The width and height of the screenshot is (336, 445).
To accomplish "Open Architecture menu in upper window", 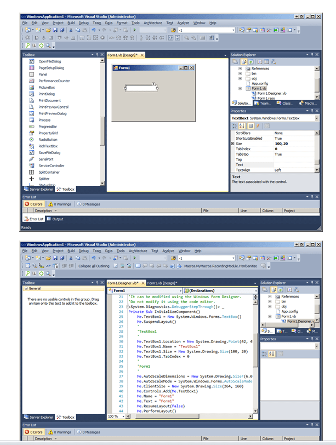I will pyautogui.click(x=153, y=23).
